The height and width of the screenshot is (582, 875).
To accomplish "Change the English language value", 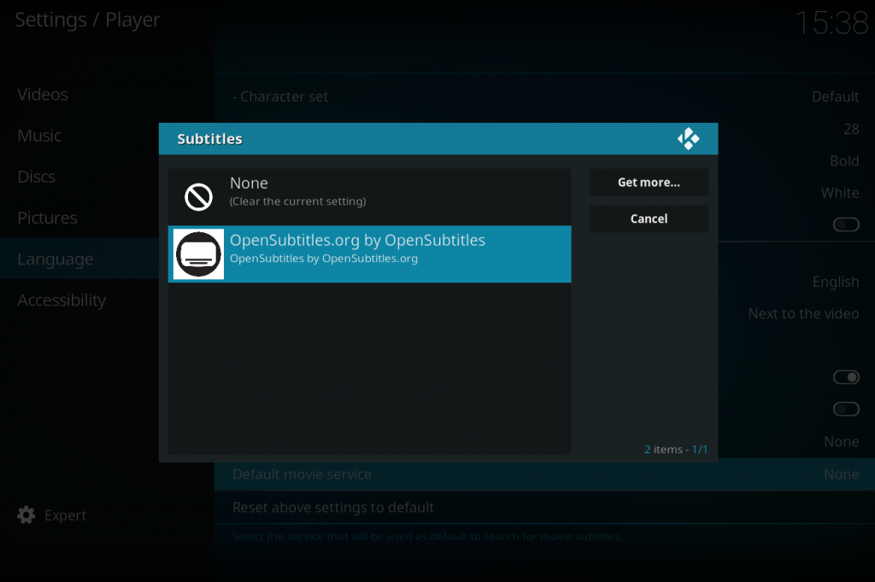I will click(836, 282).
